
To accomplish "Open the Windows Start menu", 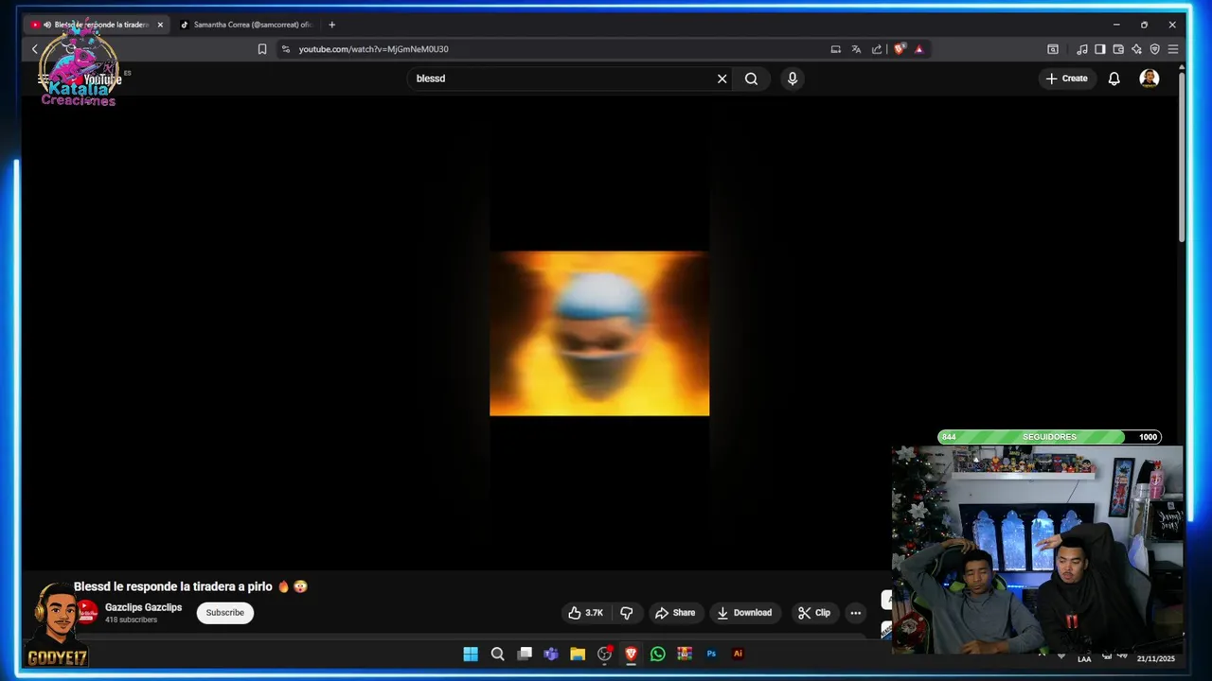I will pyautogui.click(x=471, y=654).
